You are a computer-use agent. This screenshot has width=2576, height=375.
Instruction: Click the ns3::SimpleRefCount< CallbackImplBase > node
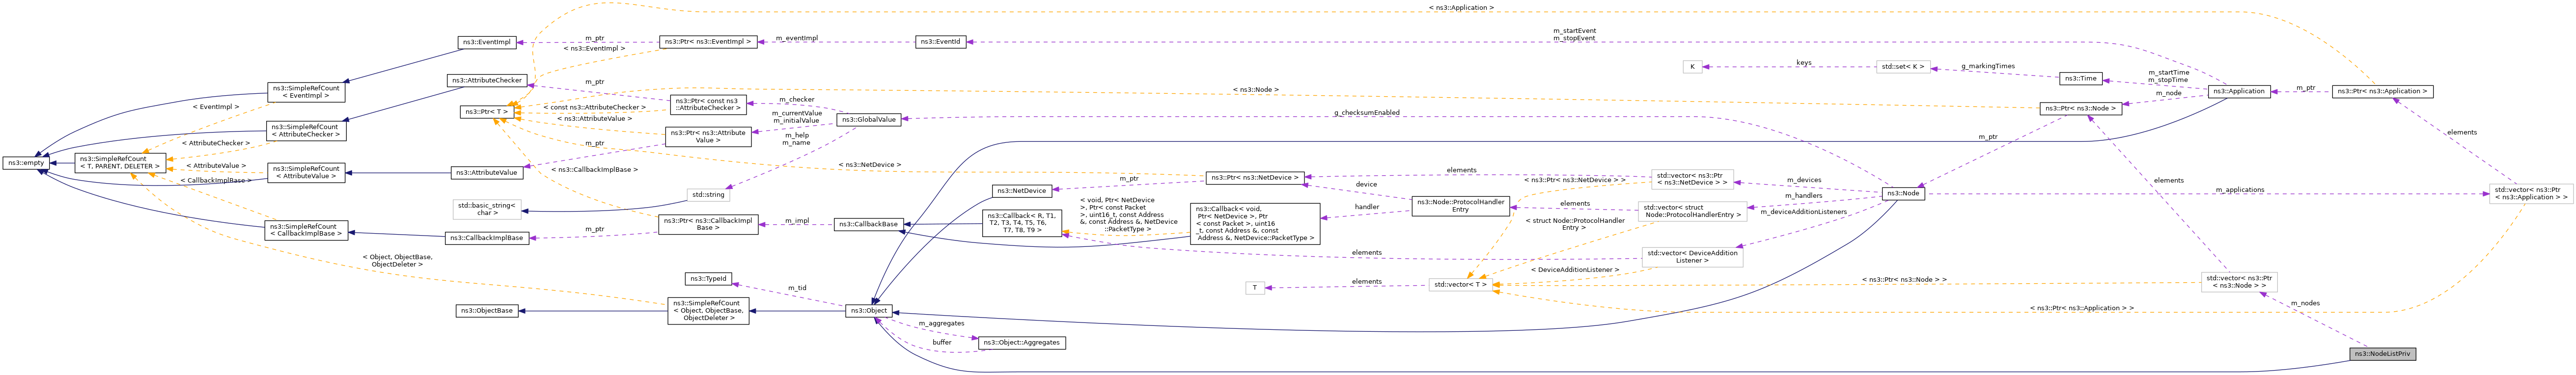(x=306, y=231)
